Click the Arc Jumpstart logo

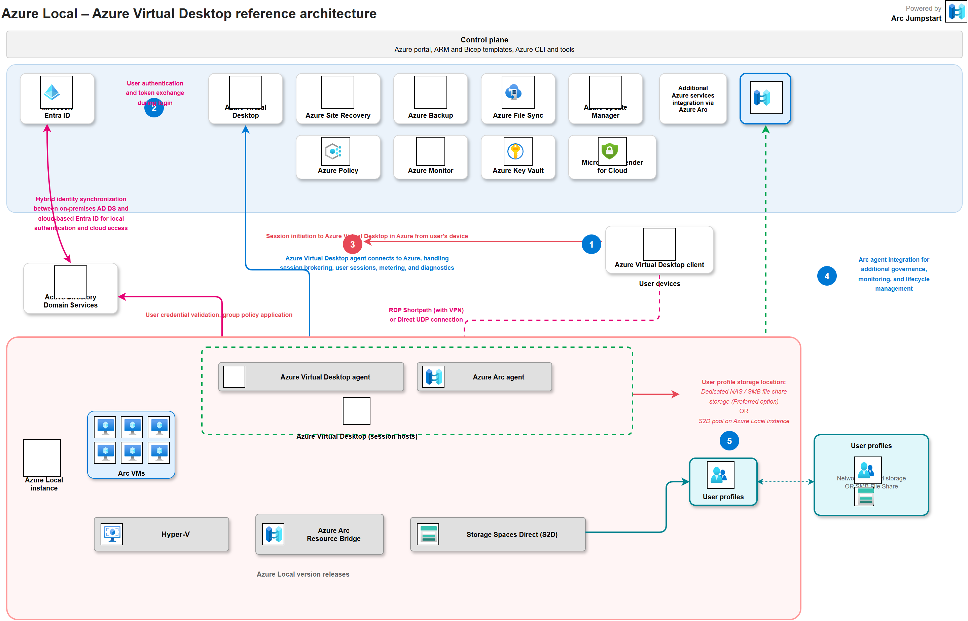click(956, 11)
